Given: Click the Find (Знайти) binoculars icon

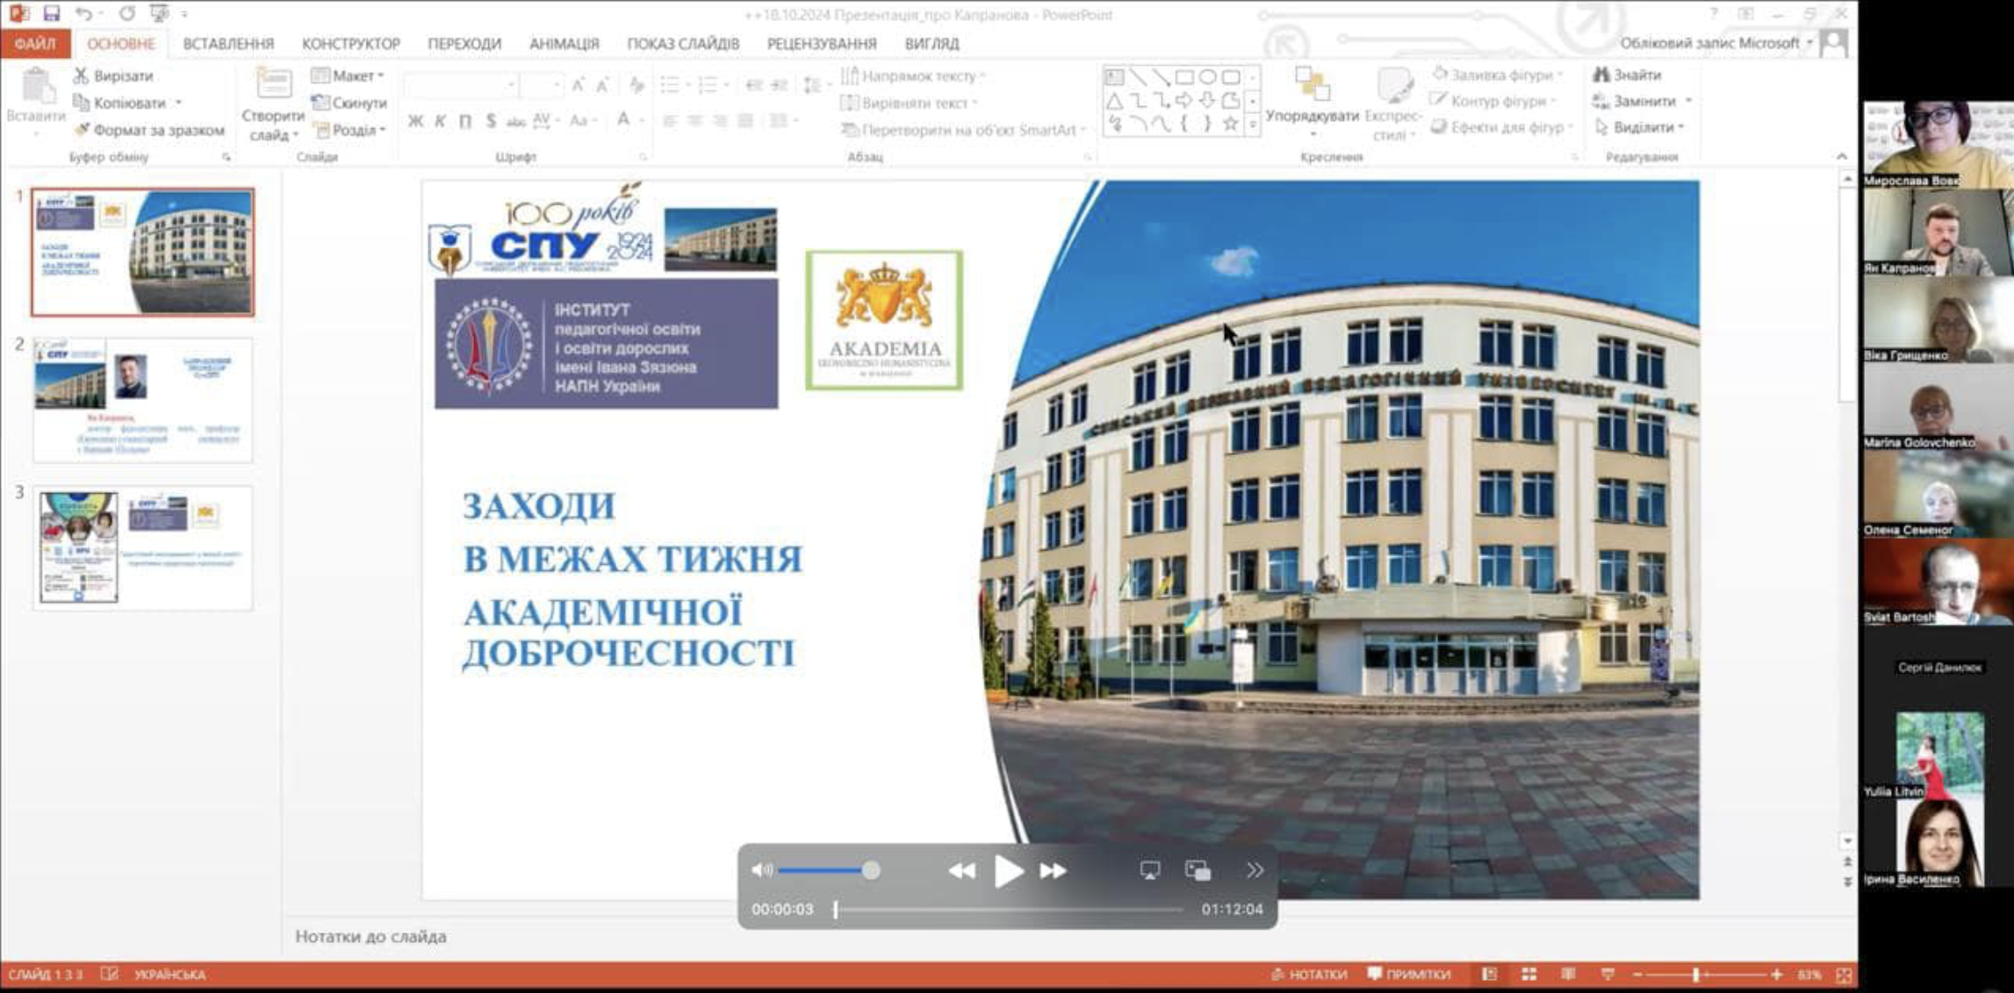Looking at the screenshot, I should (x=1602, y=75).
